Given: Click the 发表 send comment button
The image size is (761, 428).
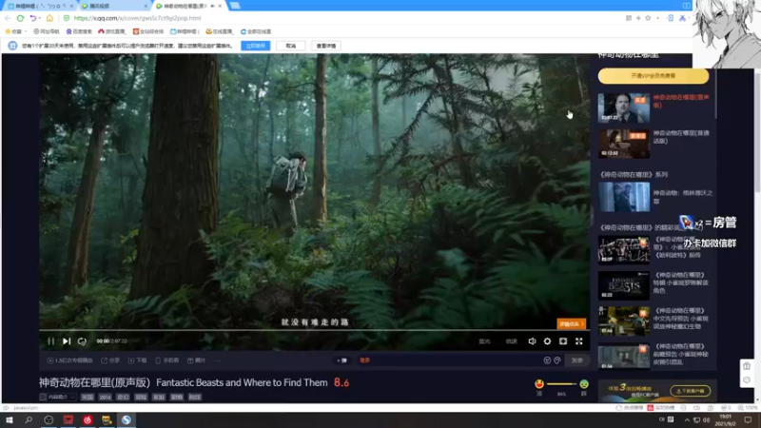Looking at the screenshot, I should (x=577, y=360).
